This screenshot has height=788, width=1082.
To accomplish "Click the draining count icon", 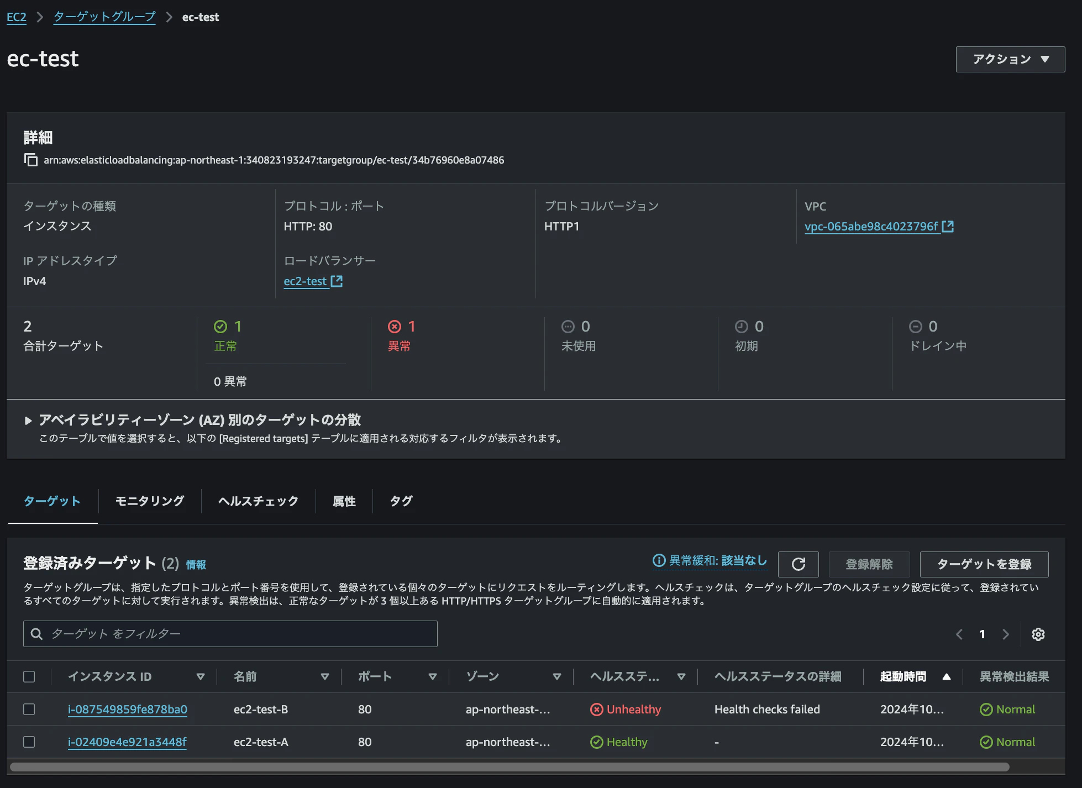I will (916, 327).
